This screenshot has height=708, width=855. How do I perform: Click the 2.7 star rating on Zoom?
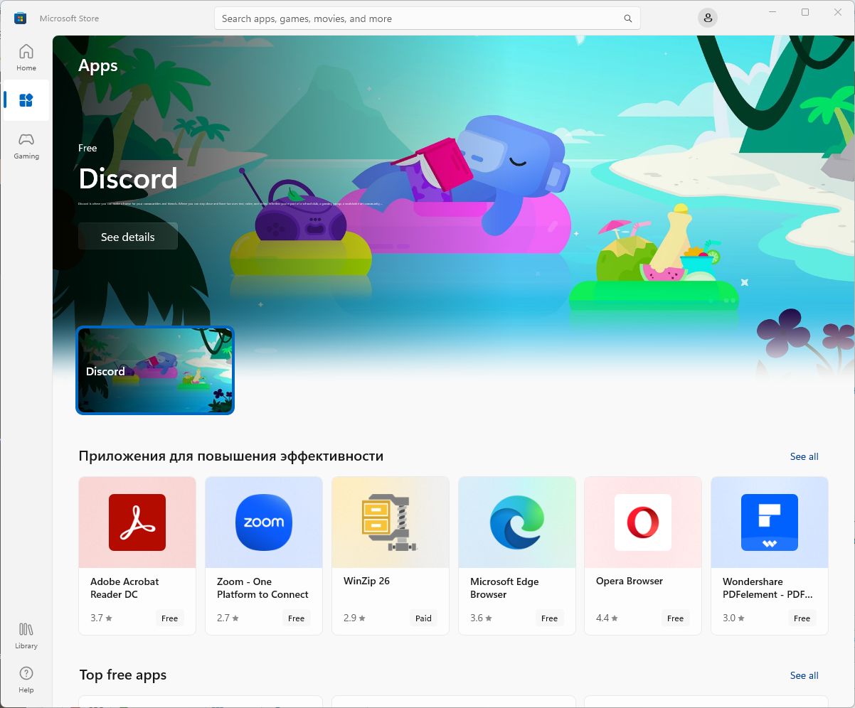(x=228, y=618)
